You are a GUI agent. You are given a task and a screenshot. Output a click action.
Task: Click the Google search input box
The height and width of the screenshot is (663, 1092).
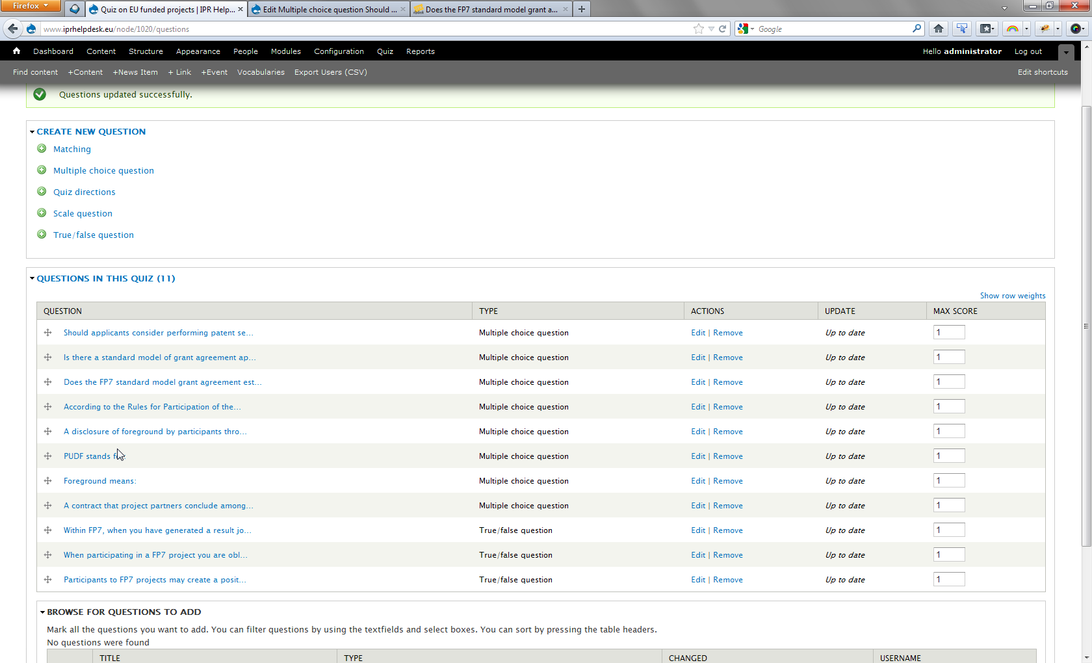[833, 29]
